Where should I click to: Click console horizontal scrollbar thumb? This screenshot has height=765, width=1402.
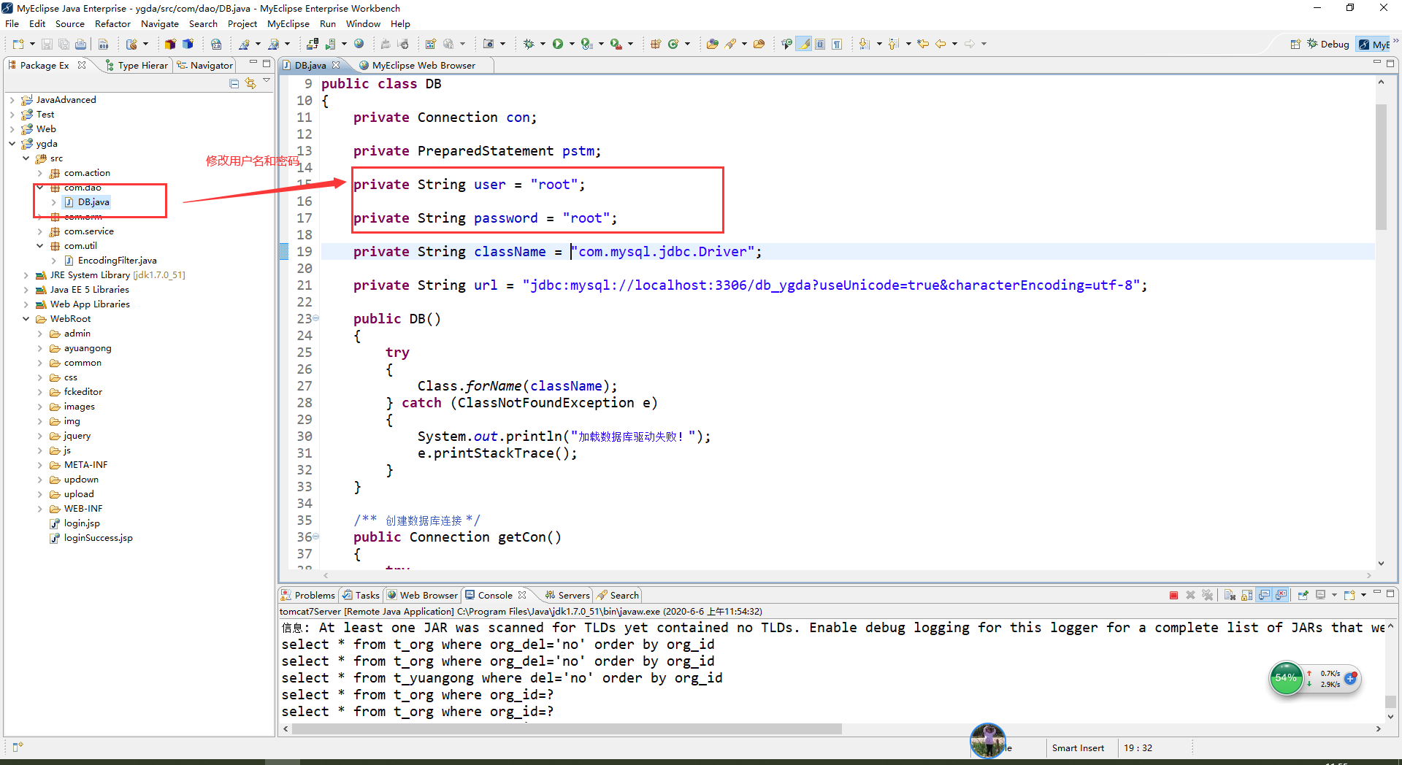coord(566,729)
